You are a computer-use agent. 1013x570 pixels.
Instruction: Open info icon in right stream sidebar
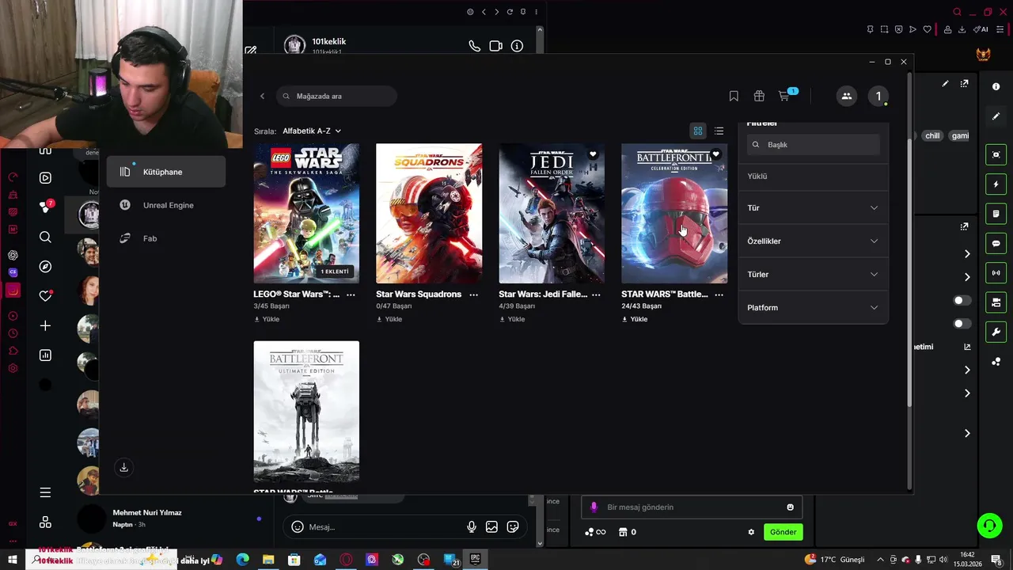[x=996, y=86]
